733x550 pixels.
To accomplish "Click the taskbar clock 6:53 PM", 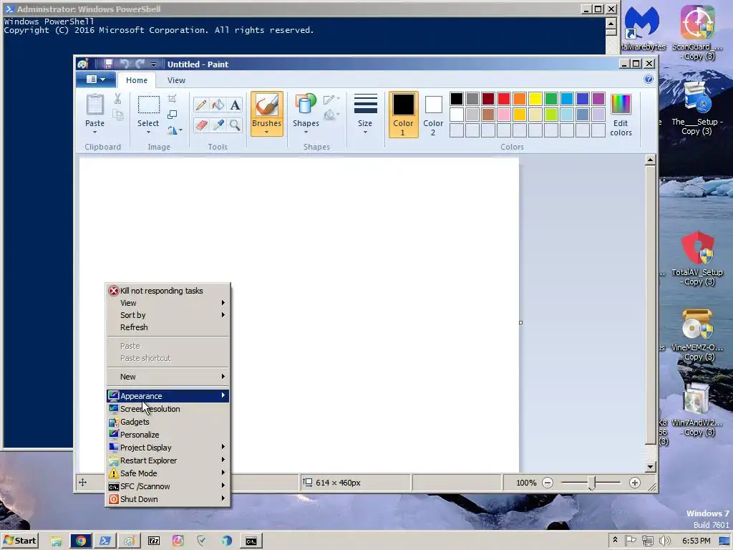I will pyautogui.click(x=696, y=541).
